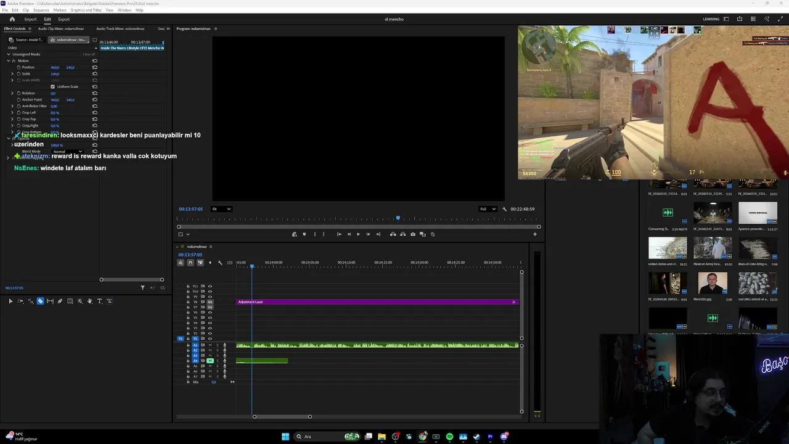The image size is (789, 444).
Task: Mute the A1 audio track
Action: tap(210, 345)
